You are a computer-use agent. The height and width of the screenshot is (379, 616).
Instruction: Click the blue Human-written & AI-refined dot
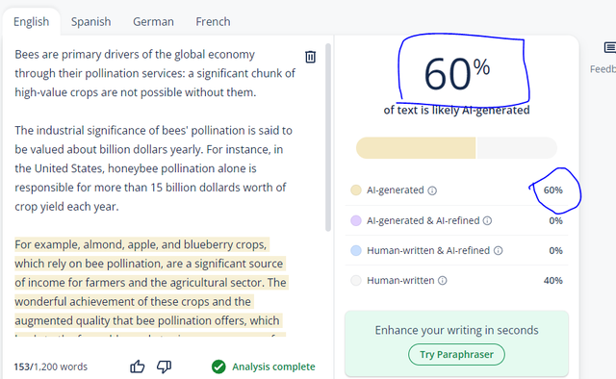356,250
